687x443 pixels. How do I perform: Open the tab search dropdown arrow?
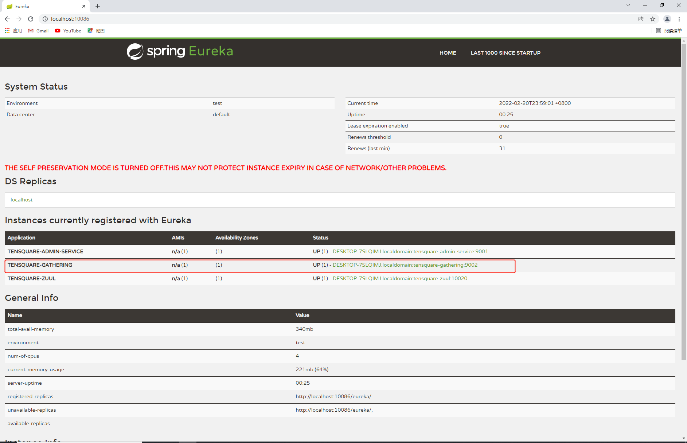pos(628,5)
